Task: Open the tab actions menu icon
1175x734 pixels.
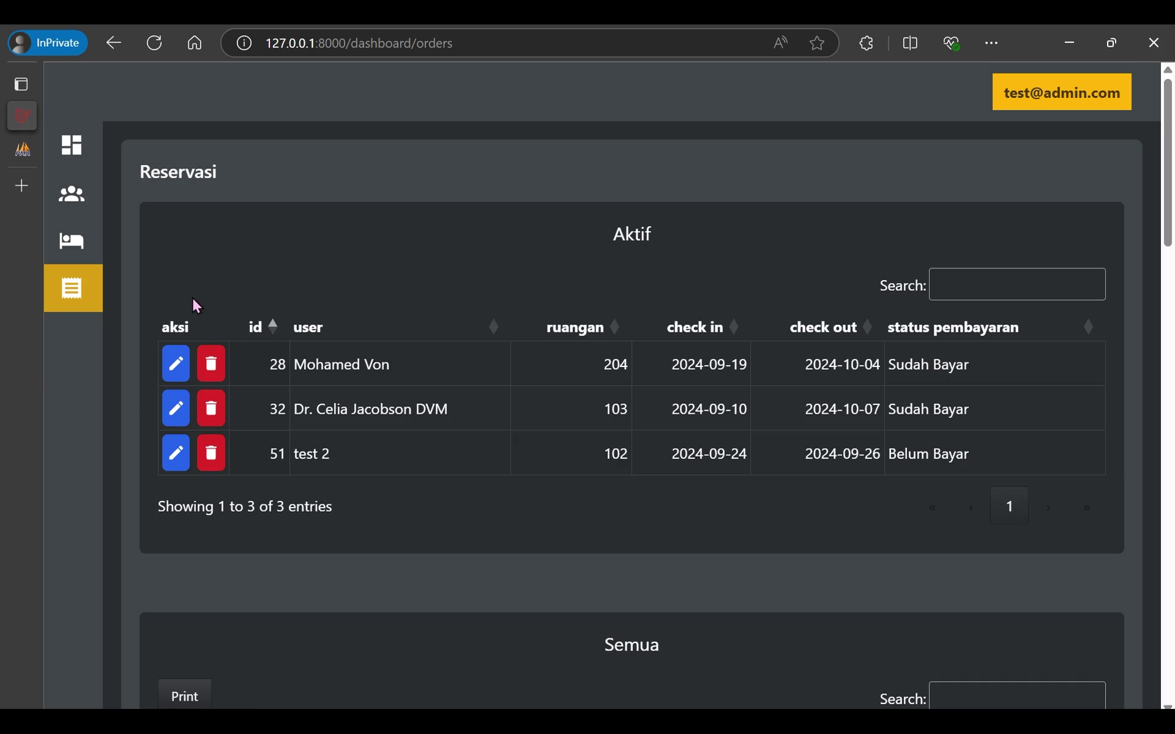Action: pos(21,84)
